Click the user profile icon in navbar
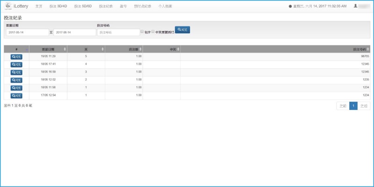 [356, 6]
